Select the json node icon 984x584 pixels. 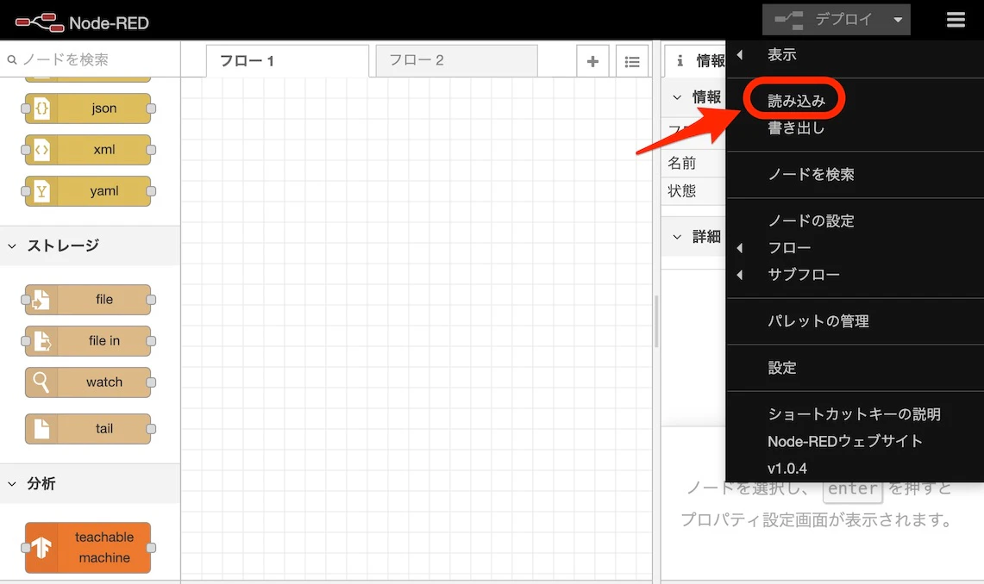coord(41,109)
